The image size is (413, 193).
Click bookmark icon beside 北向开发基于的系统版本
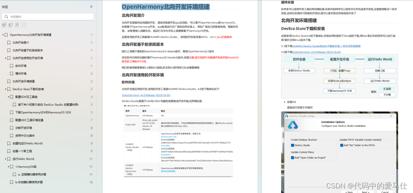[x=9, y=50]
